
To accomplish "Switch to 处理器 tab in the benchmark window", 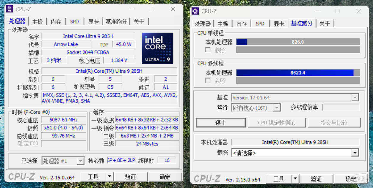I will point(203,24).
